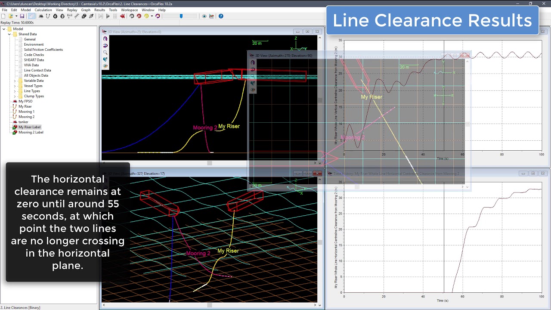The image size is (551, 310).
Task: Add a new shape object
Action: pyautogui.click(x=84, y=16)
